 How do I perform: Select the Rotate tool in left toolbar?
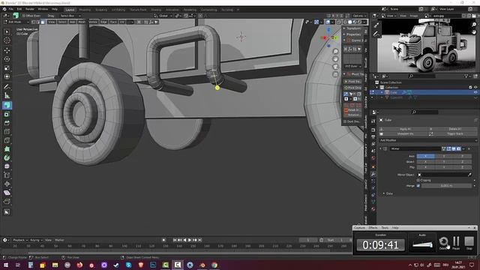(x=7, y=58)
